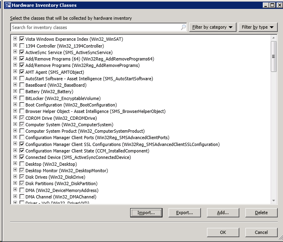The height and width of the screenshot is (242, 283).
Task: Uncheck Connected Device class
Action: [x=22, y=157]
